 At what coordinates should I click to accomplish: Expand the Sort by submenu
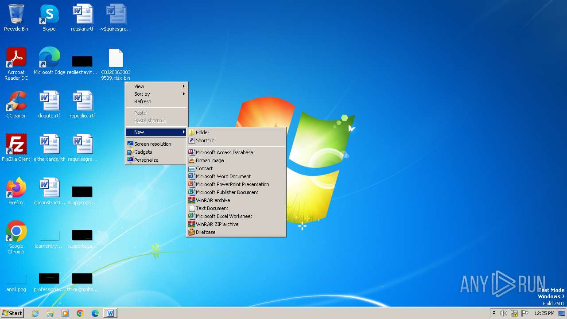(156, 94)
